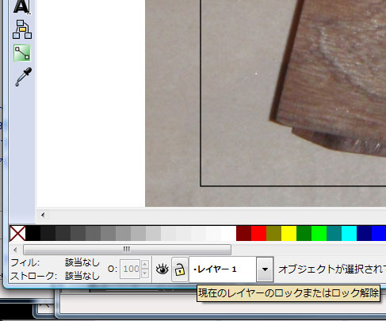Decrease opacity with the down stepper arrow

145,273
